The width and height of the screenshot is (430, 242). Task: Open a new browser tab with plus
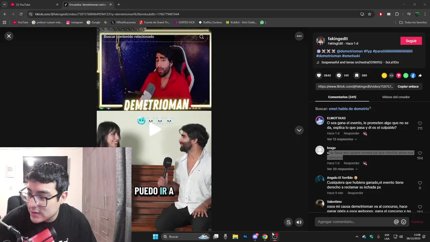(119, 4)
